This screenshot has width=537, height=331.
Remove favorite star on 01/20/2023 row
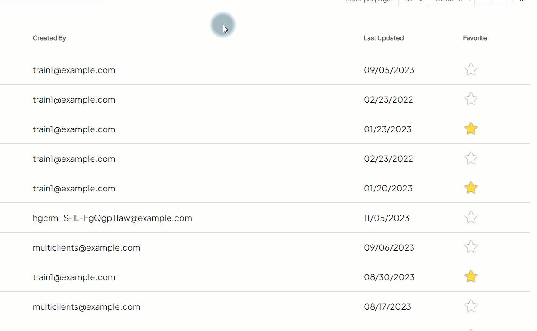pyautogui.click(x=471, y=188)
